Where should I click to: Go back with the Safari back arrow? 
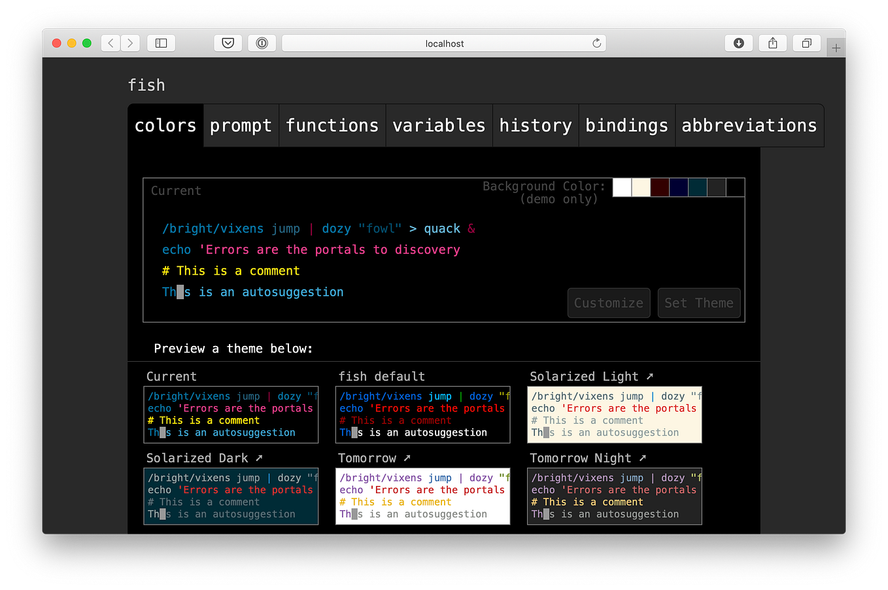click(111, 43)
